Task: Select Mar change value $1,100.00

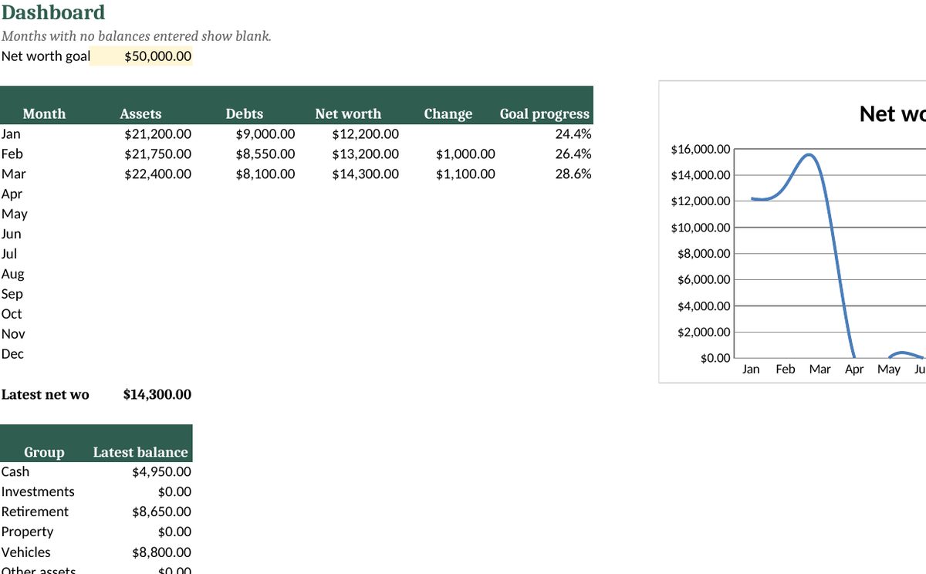Action: (x=465, y=174)
